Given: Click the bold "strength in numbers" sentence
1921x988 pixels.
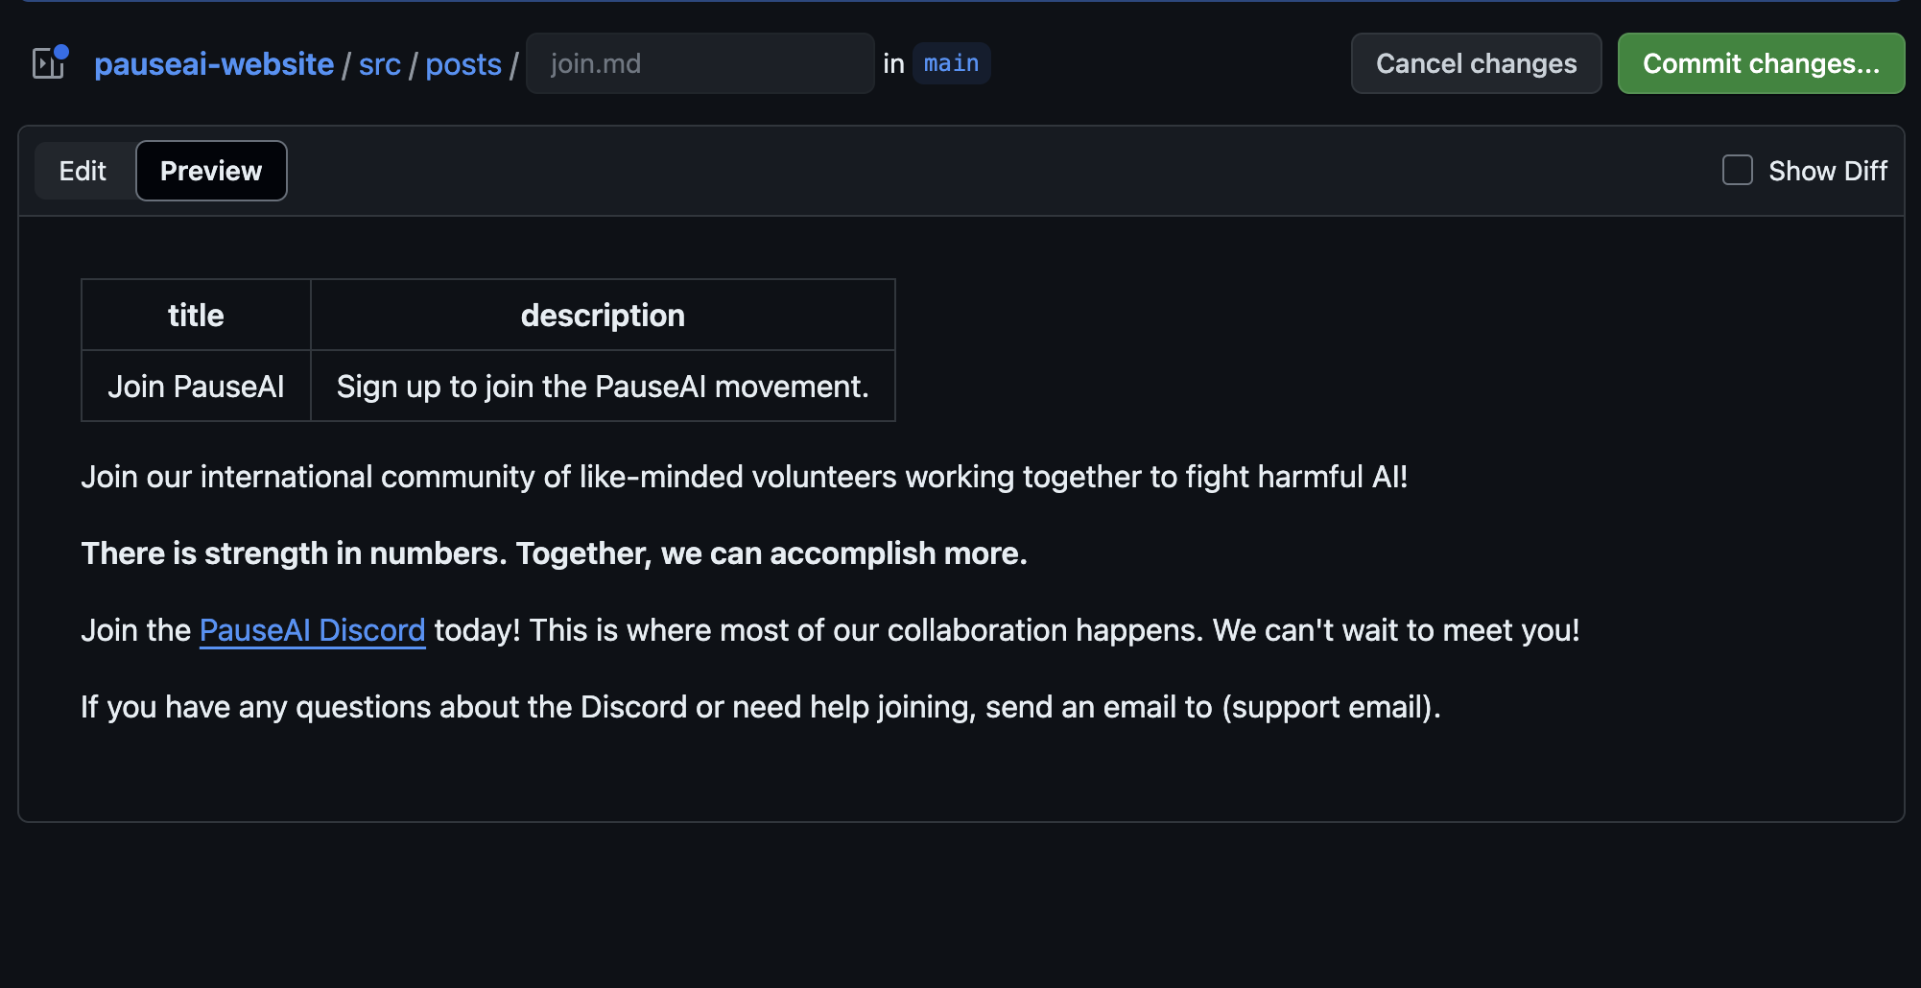Looking at the screenshot, I should [554, 553].
